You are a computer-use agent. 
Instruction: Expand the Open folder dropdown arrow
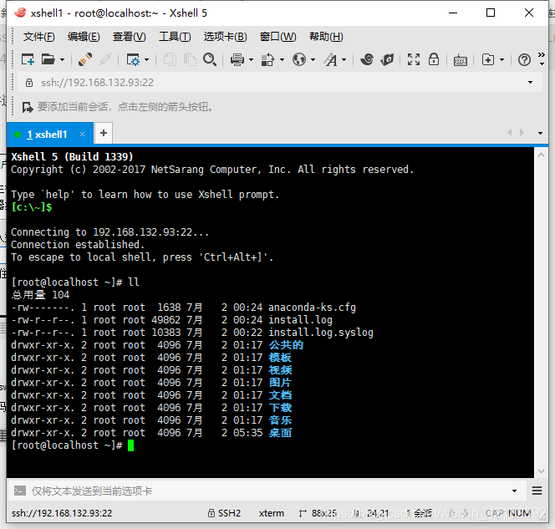click(63, 60)
